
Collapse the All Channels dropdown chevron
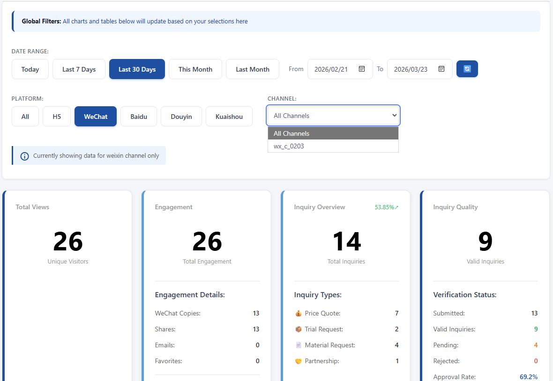[394, 116]
